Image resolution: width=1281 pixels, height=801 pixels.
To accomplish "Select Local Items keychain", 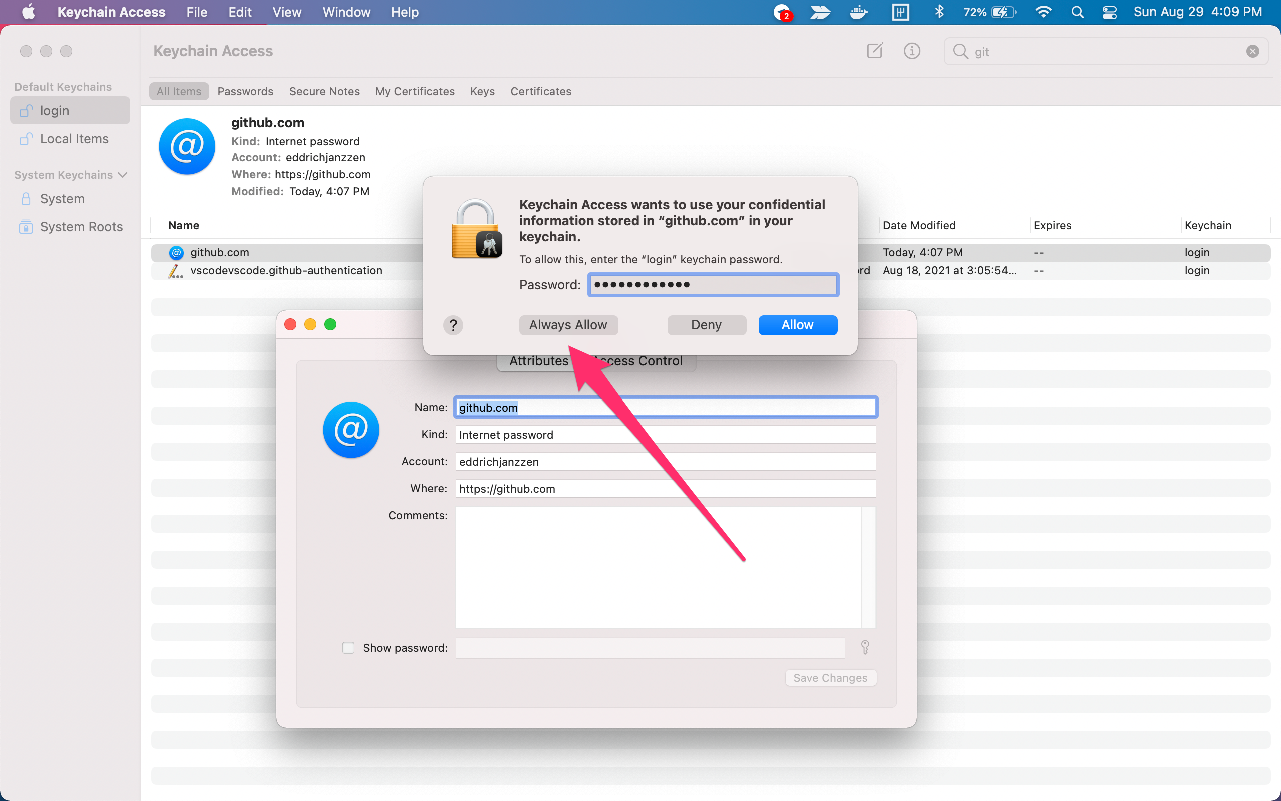I will 70,139.
